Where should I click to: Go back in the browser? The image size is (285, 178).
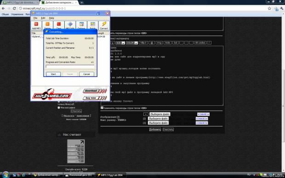(x=3, y=8)
